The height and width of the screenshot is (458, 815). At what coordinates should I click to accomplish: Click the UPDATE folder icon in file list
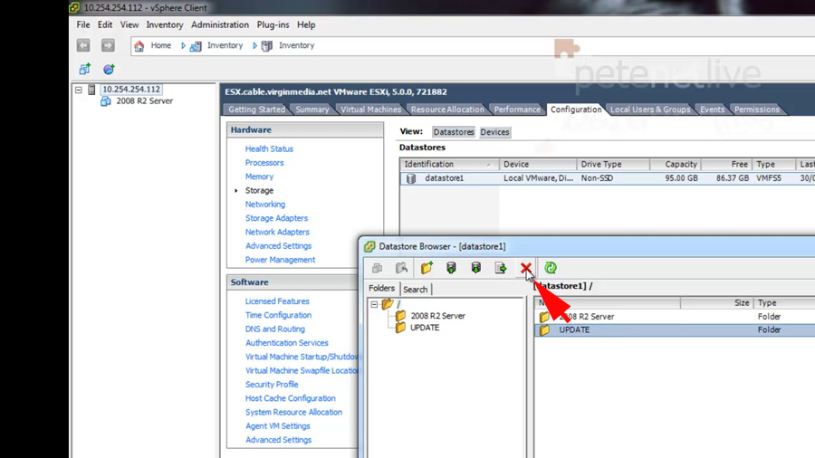544,329
